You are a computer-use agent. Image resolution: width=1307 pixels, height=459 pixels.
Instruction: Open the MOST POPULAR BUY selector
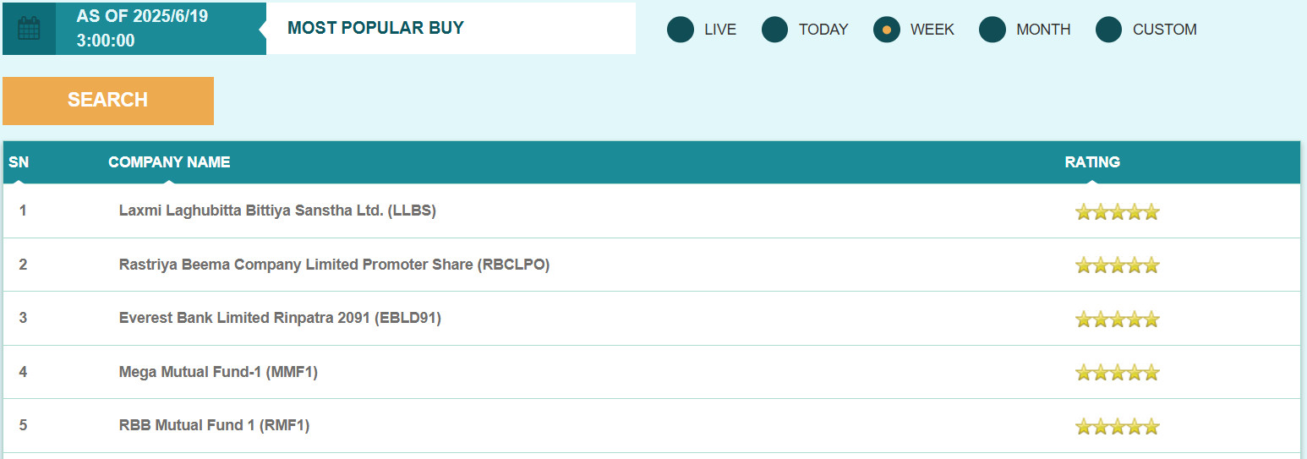[451, 28]
